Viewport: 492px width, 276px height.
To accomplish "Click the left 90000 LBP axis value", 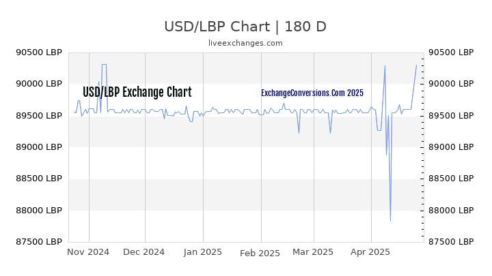I will click(x=39, y=84).
